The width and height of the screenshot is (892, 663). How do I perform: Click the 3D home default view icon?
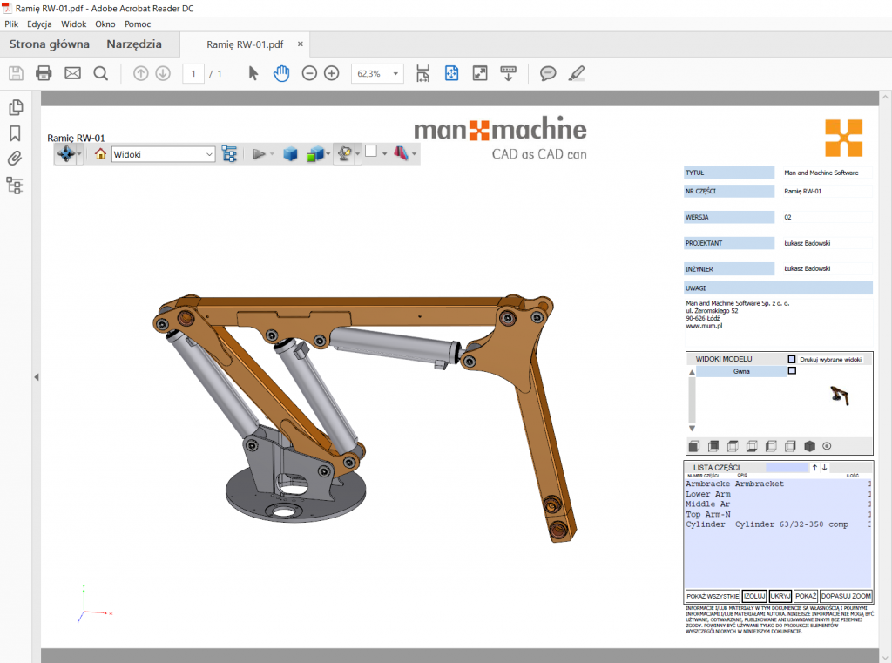[x=100, y=154]
